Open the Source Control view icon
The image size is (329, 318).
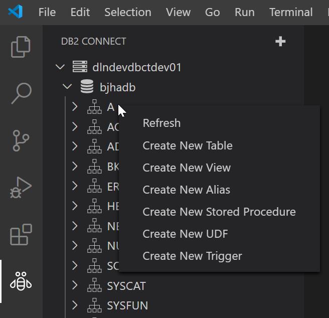pyautogui.click(x=21, y=140)
